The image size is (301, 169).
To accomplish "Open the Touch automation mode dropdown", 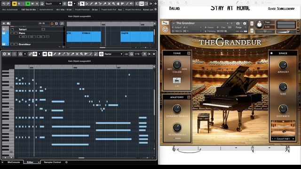I will coord(53,4).
